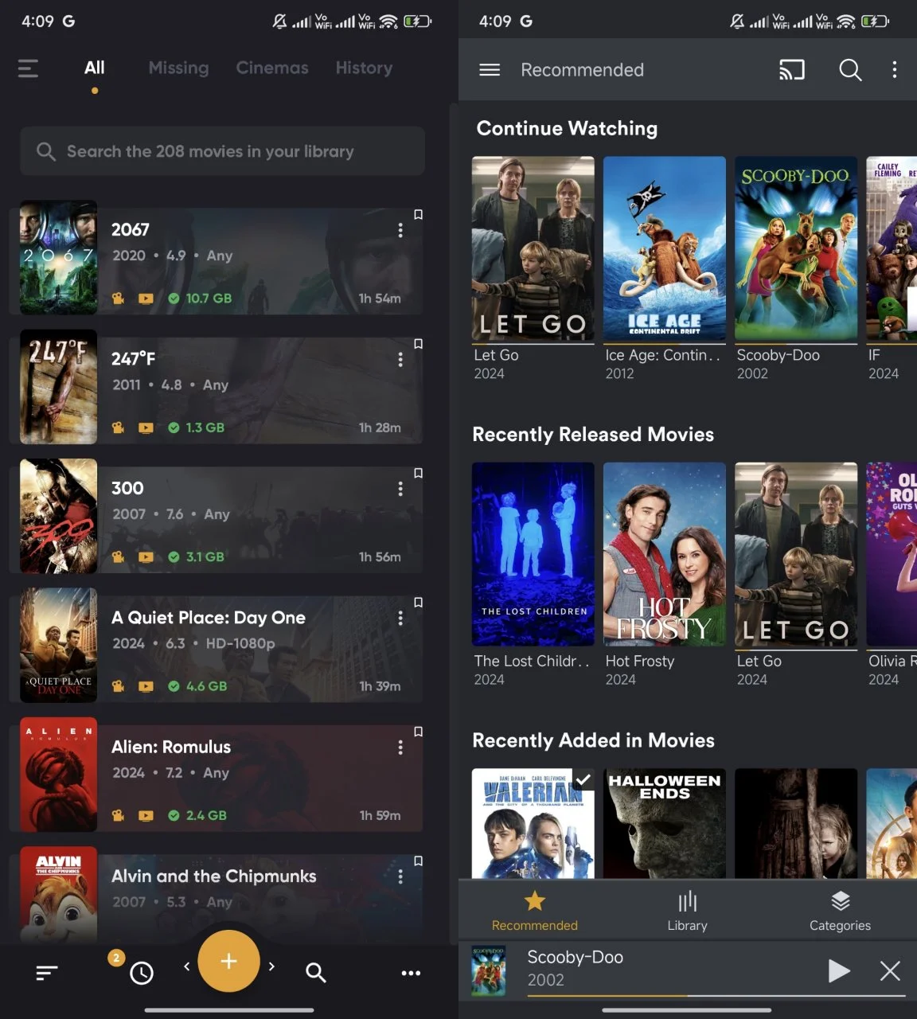Open the History tab
This screenshot has width=917, height=1019.
click(364, 68)
